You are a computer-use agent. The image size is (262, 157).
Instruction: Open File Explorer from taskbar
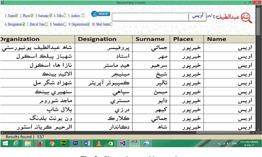point(28,144)
